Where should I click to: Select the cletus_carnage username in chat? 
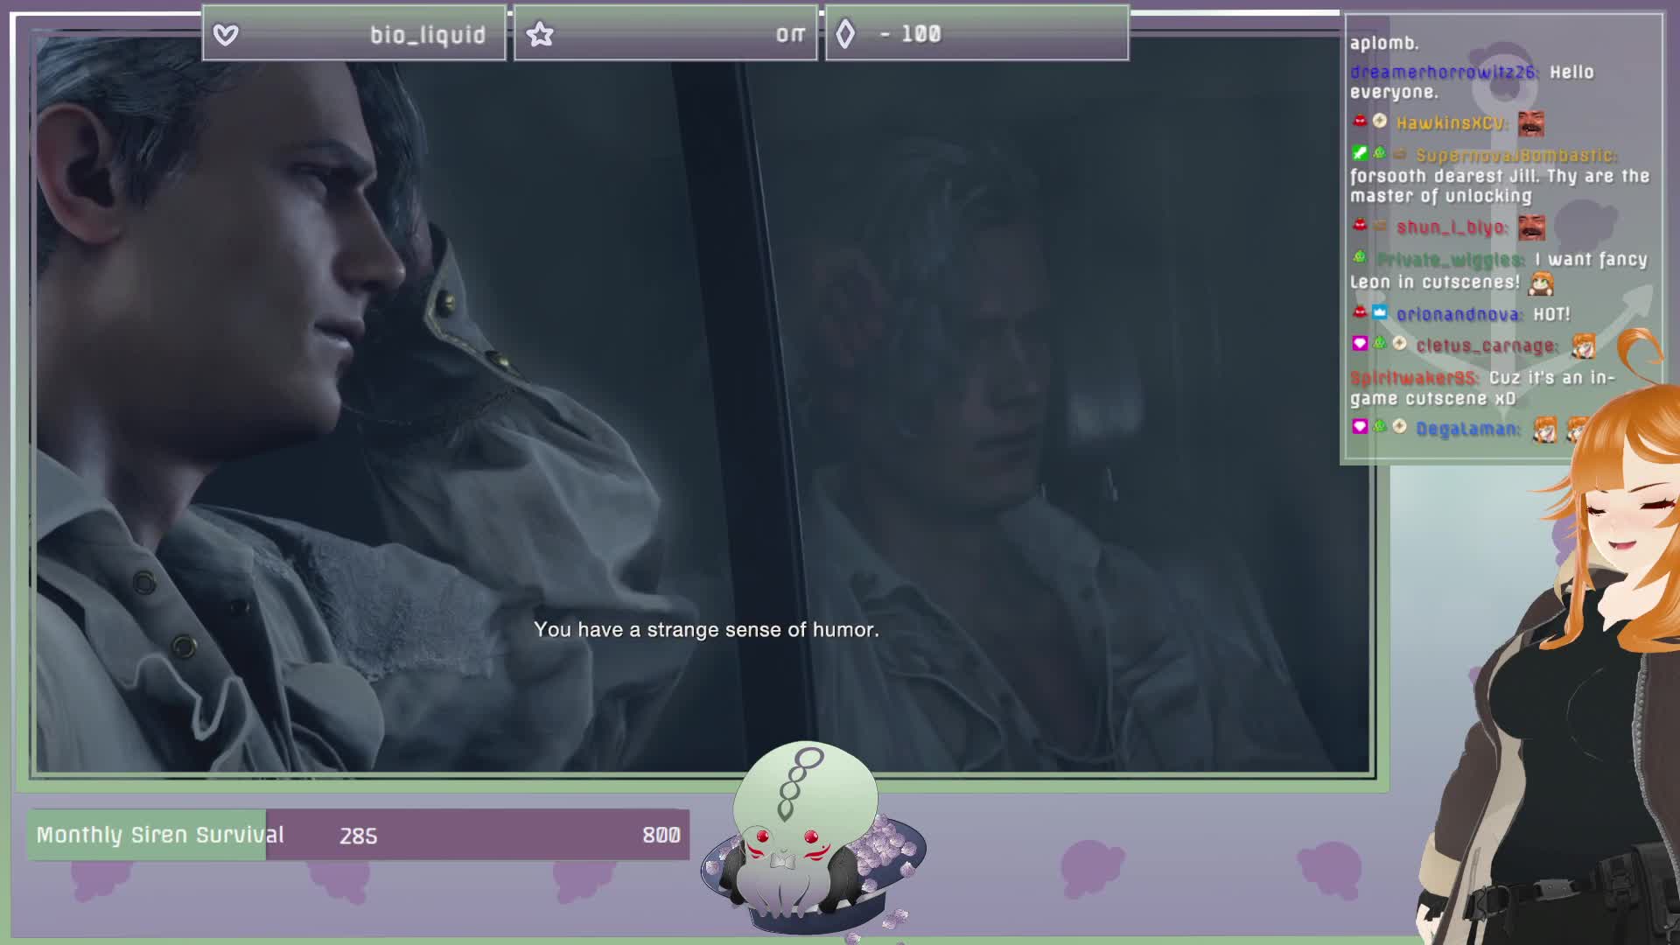[1487, 346]
